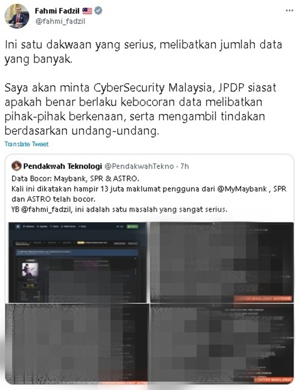Click the blue verified badge icon

coord(98,11)
